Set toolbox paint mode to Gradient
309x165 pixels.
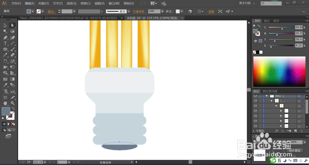click(9, 124)
